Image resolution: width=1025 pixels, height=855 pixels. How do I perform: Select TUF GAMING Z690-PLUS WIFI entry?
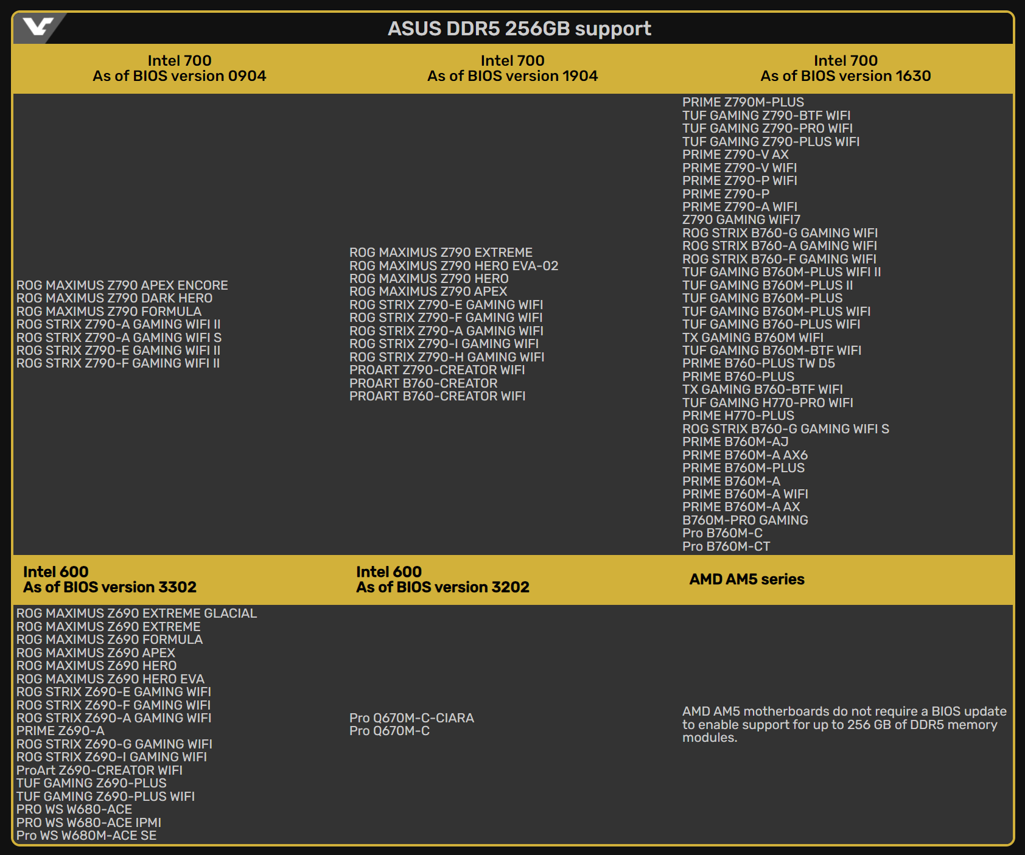click(106, 797)
